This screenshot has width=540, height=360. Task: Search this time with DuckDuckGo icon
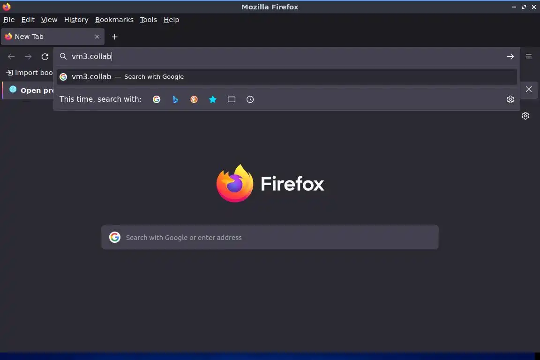[x=194, y=99]
